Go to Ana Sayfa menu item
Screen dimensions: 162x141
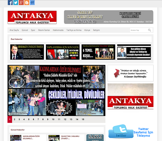coord(14,30)
